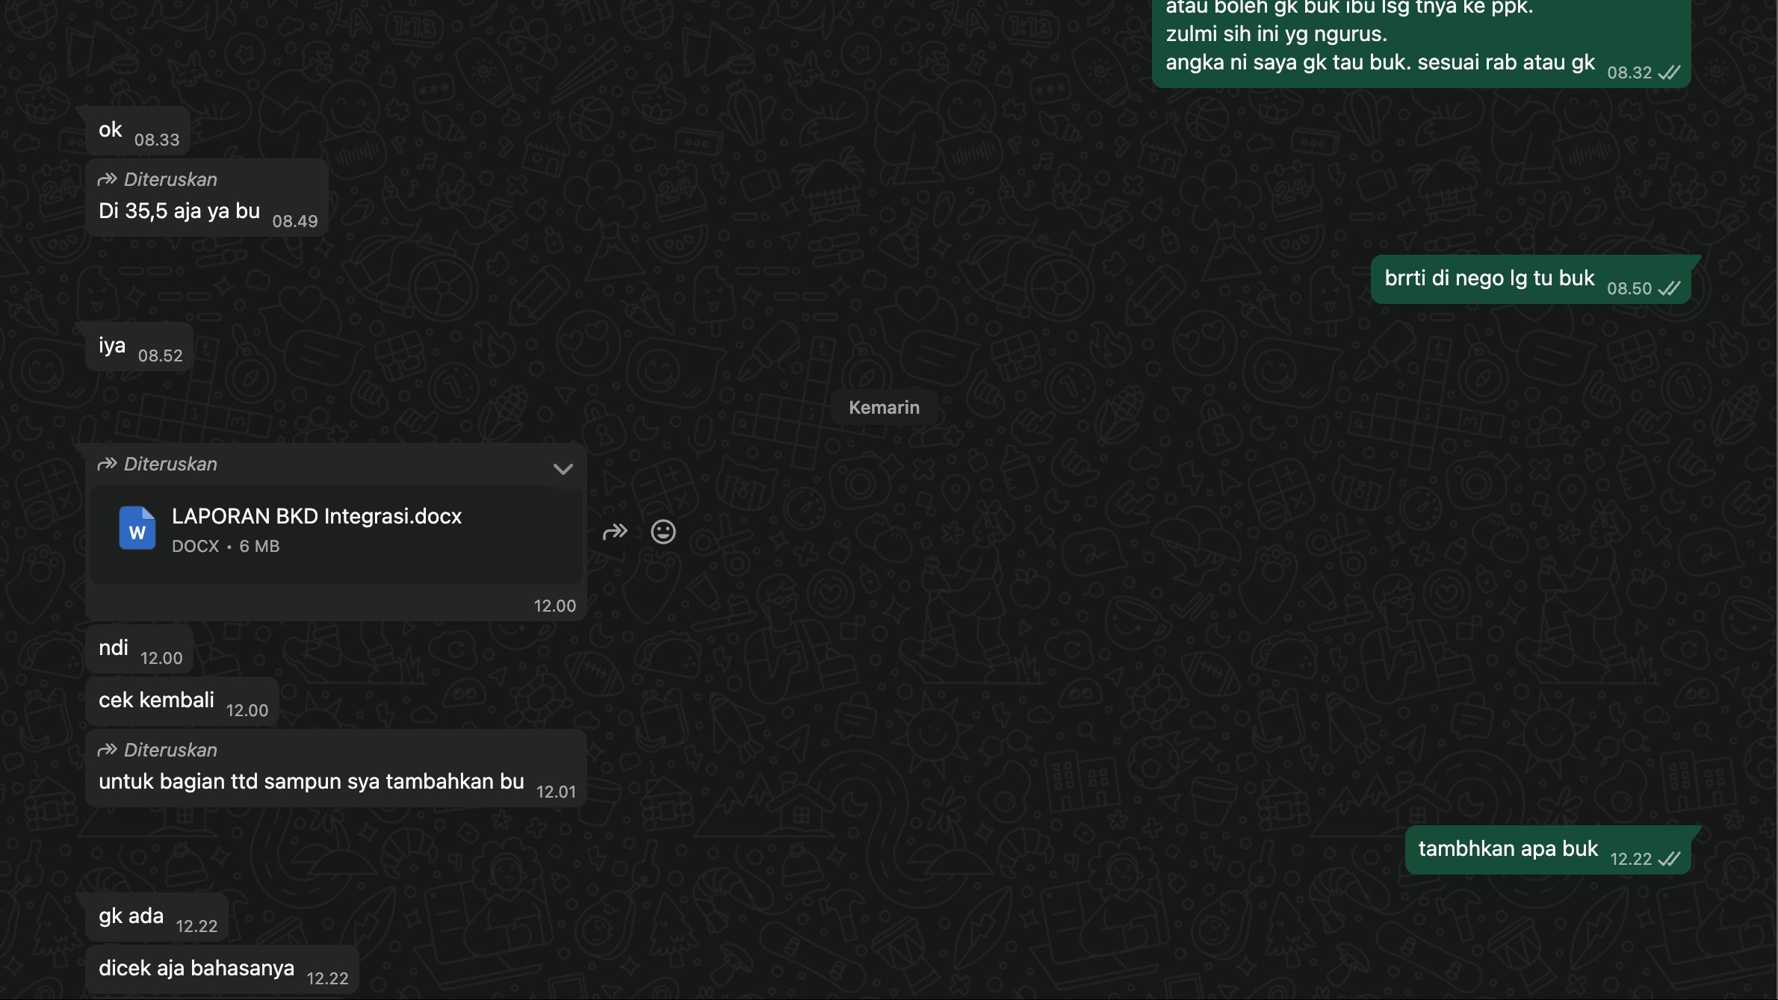Click double check marks on 'brrti di nego' message

coord(1669,288)
